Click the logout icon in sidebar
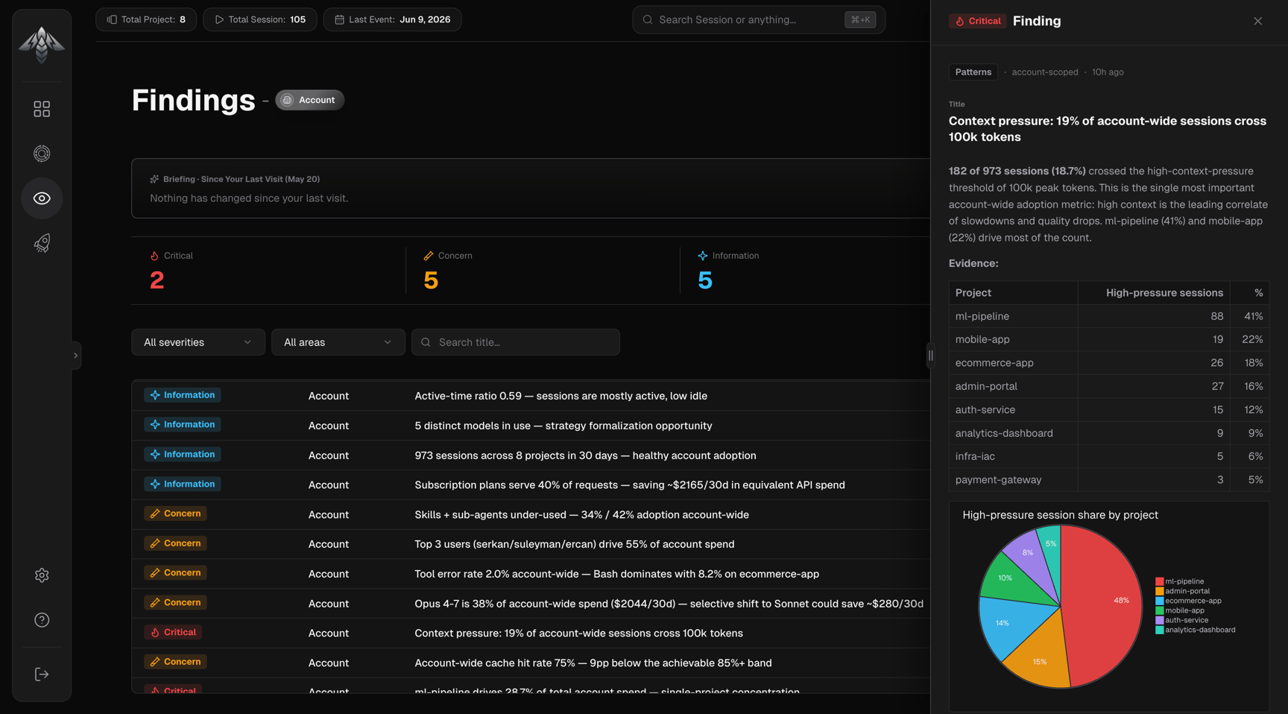Screen dimensions: 1288x714 pyautogui.click(x=42, y=674)
